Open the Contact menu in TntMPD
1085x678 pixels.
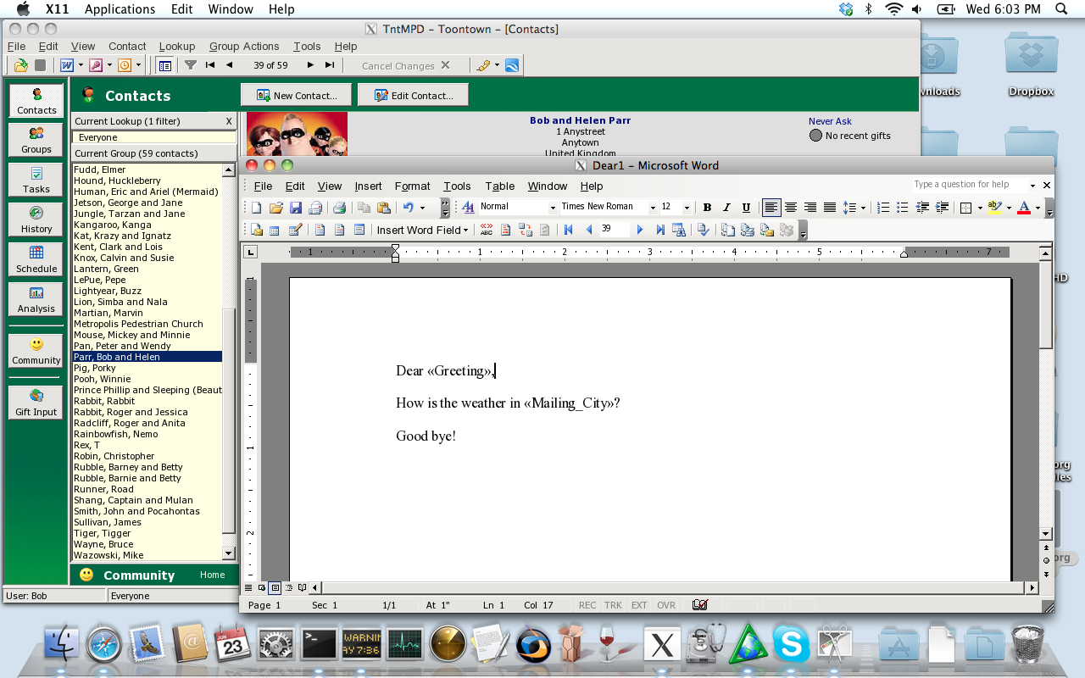[127, 47]
